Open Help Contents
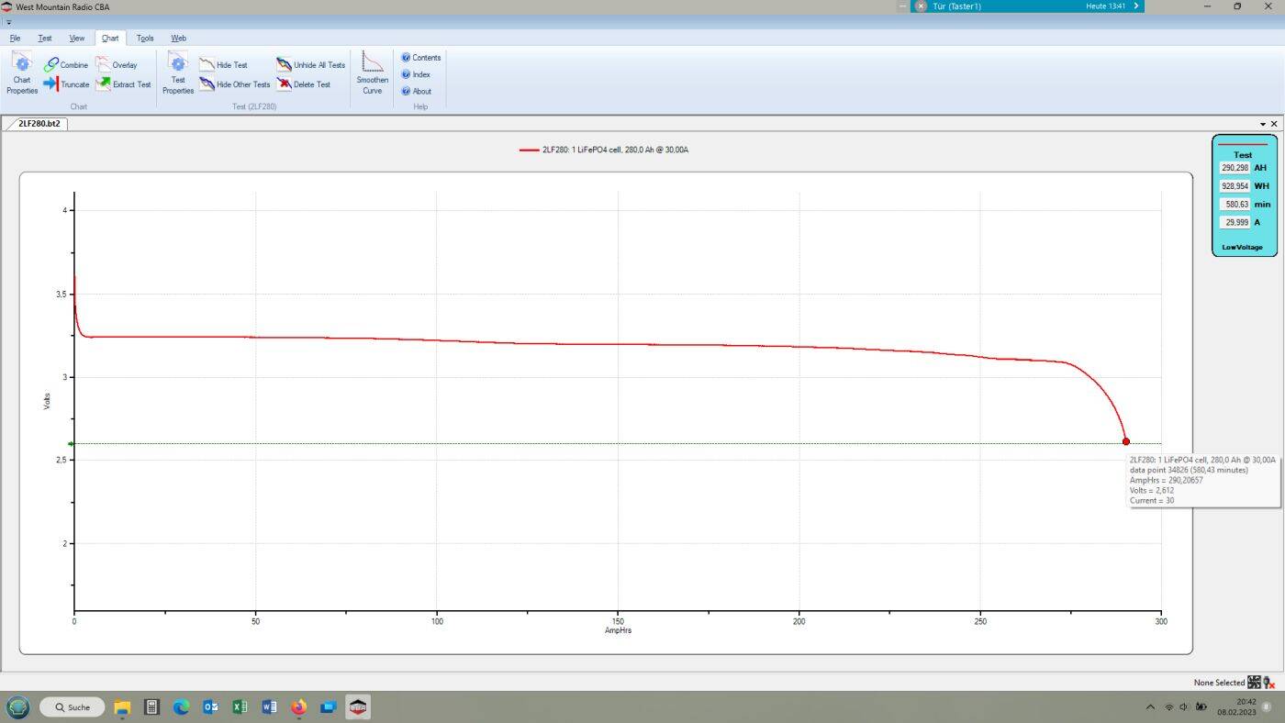This screenshot has width=1285, height=723. point(421,58)
